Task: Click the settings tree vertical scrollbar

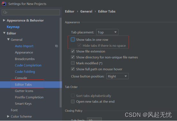Action: coord(61,62)
